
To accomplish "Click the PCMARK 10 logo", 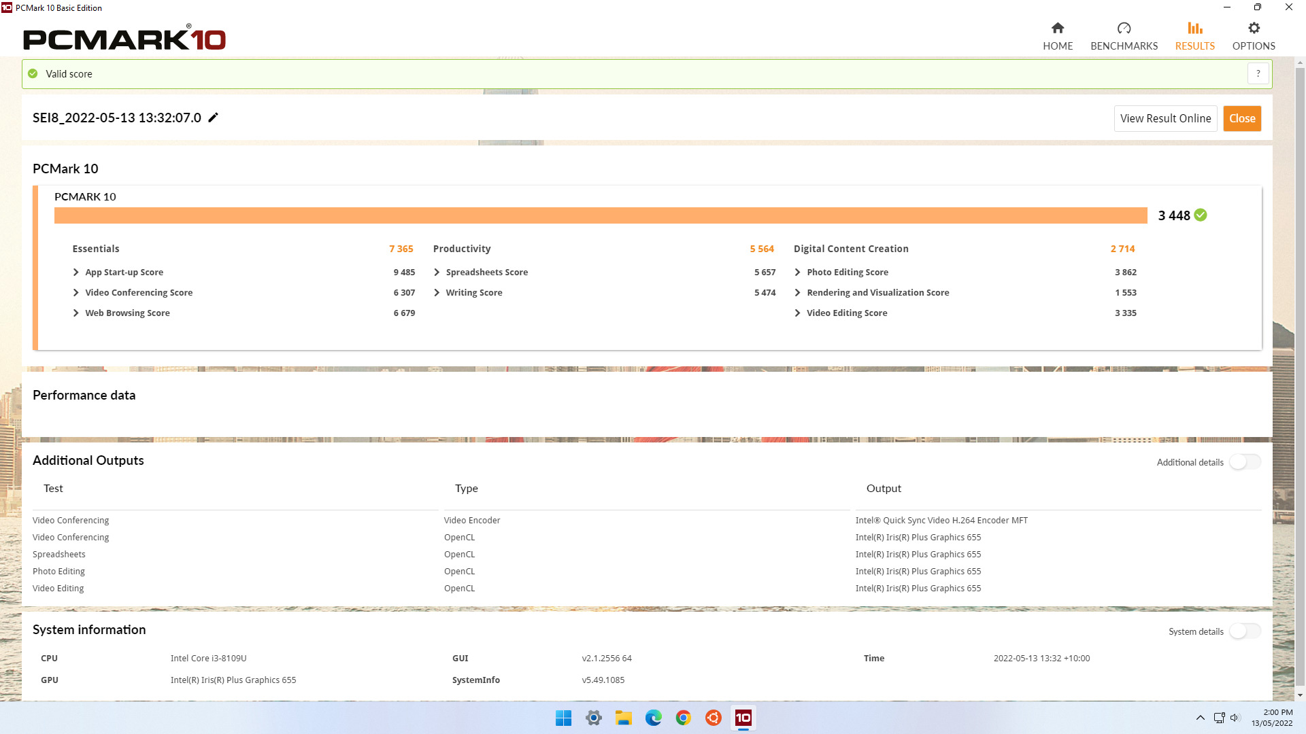I will (124, 39).
